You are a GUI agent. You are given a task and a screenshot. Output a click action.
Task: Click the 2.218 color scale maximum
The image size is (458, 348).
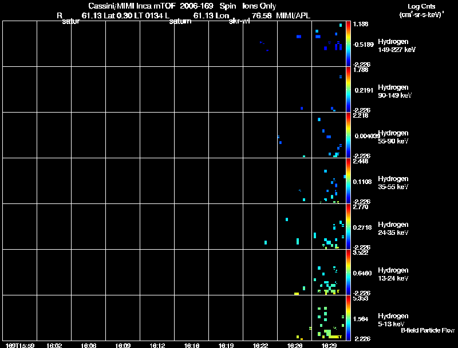pos(361,115)
